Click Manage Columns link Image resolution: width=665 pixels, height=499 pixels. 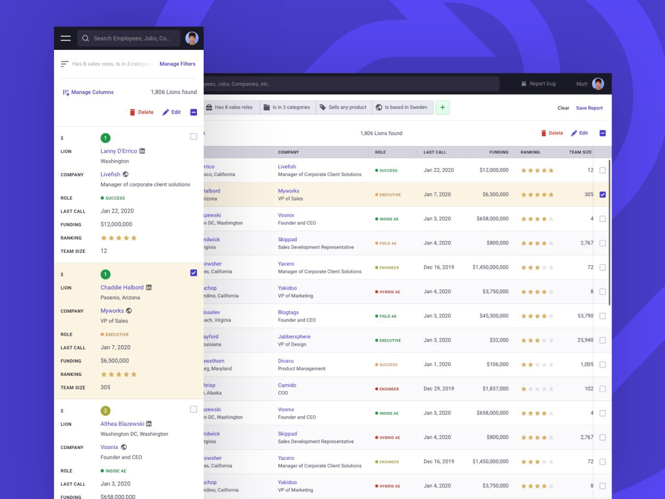(92, 93)
